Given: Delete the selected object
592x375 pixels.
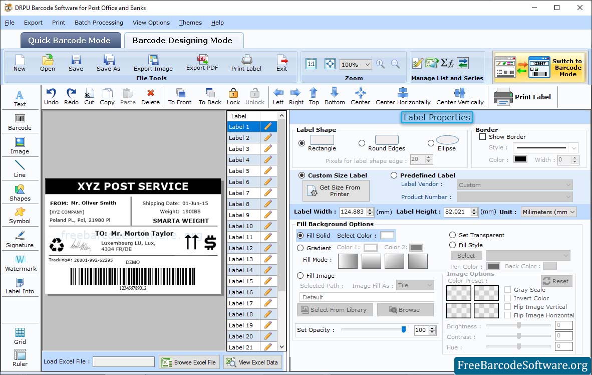Looking at the screenshot, I should (150, 96).
